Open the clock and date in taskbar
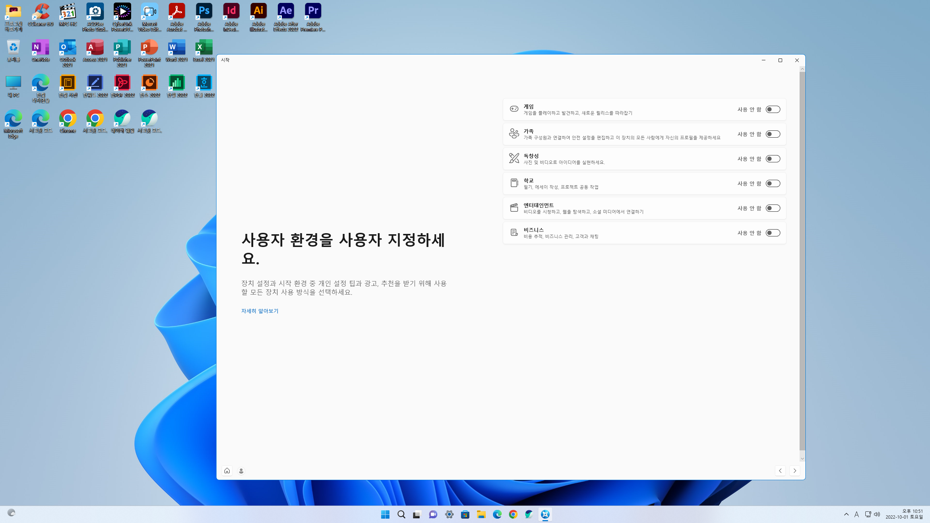 [x=905, y=514]
